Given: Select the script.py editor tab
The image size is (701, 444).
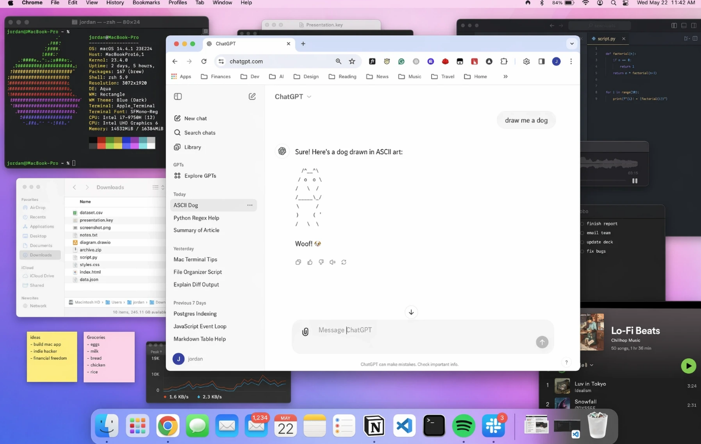Looking at the screenshot, I should click(608, 39).
